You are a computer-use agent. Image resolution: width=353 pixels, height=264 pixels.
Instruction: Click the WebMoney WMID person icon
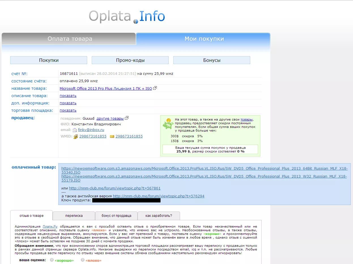[x=76, y=137]
